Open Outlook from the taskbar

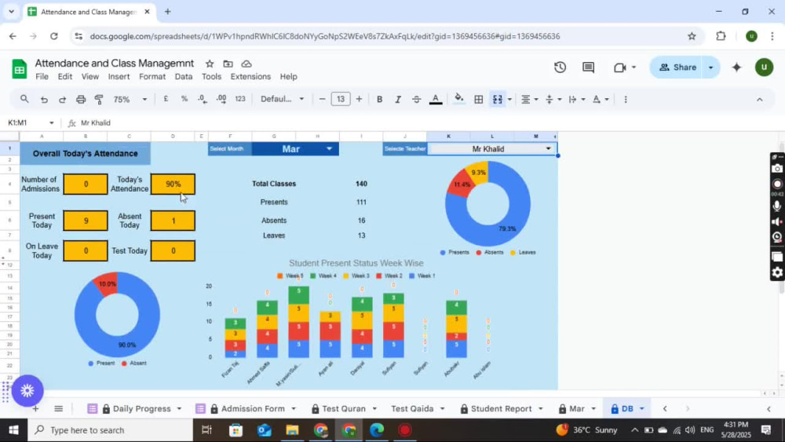[x=264, y=430]
